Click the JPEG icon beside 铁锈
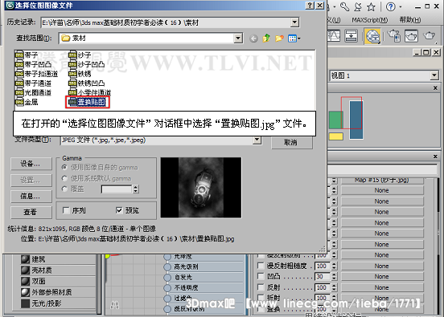The width and height of the screenshot is (444, 317). point(72,74)
